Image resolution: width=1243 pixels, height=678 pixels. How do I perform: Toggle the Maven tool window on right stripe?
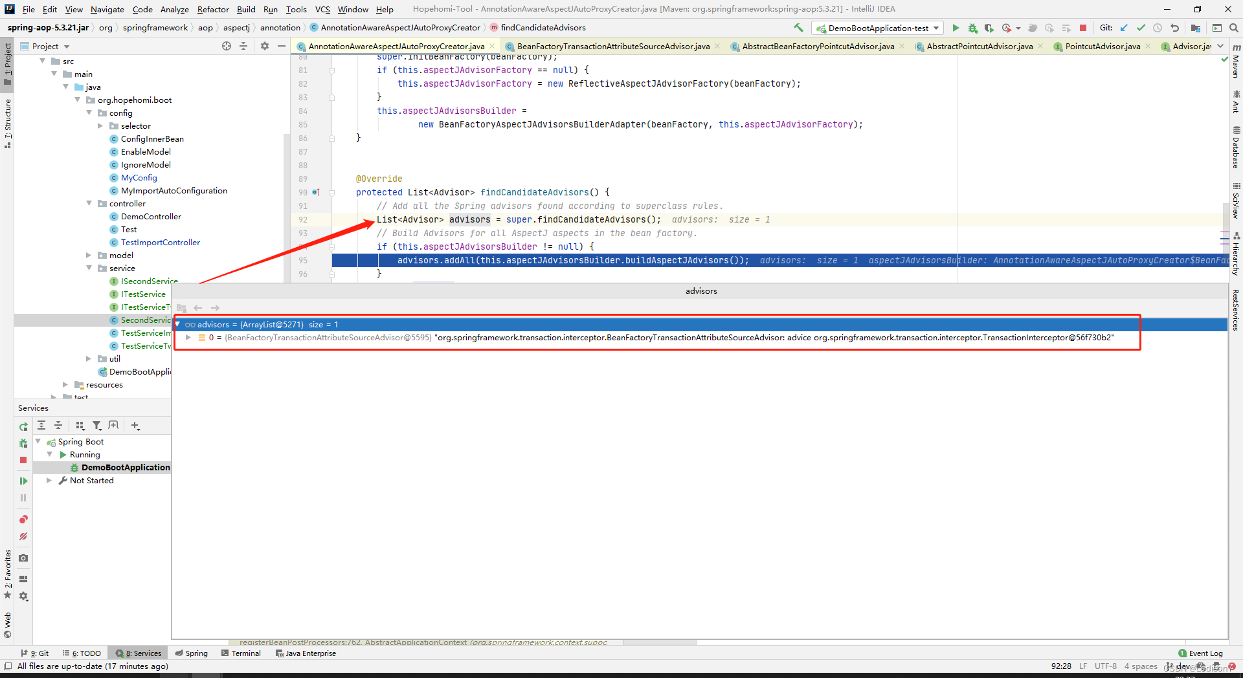(x=1236, y=61)
